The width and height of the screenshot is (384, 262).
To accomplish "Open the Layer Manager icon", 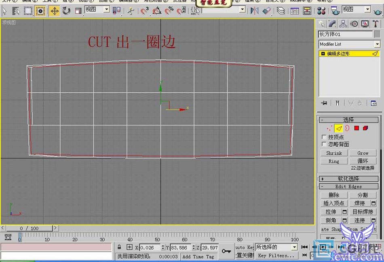I will [281, 11].
